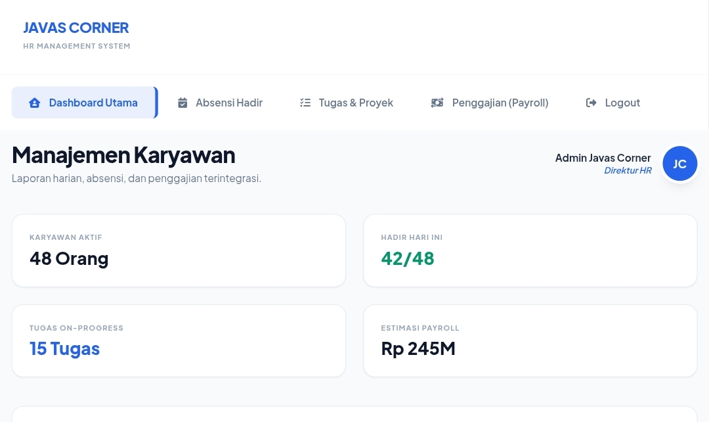
Task: Open the Absensi Hadir menu item
Action: point(220,103)
